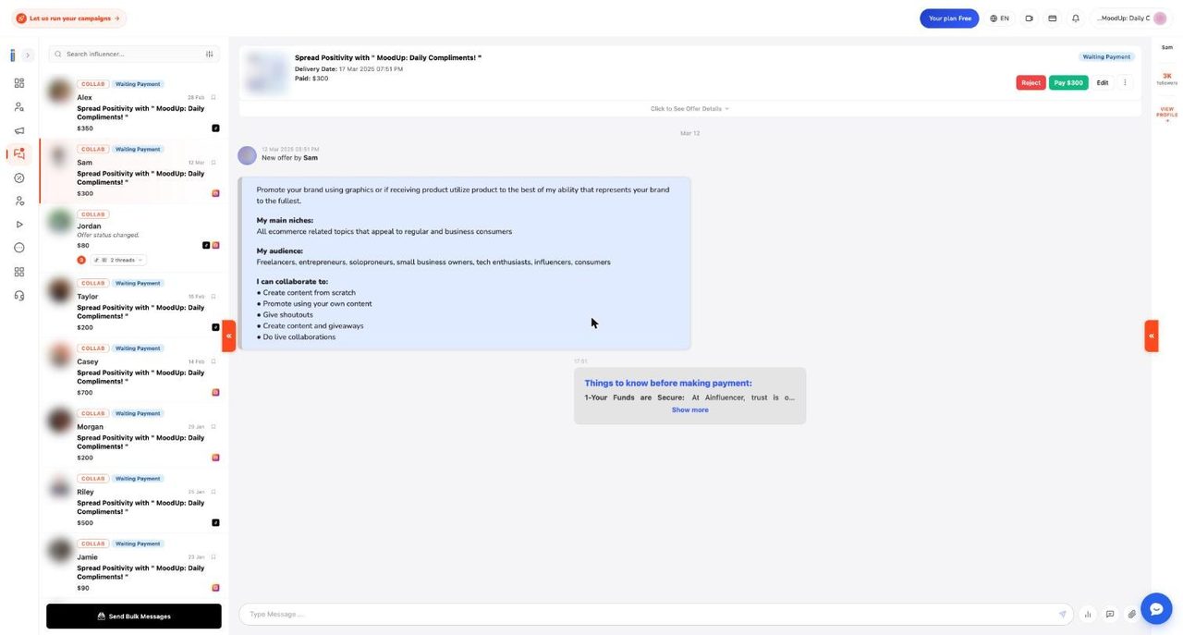Viewport: 1183px width, 635px height.
Task: Open the message templates icon
Action: [1110, 615]
